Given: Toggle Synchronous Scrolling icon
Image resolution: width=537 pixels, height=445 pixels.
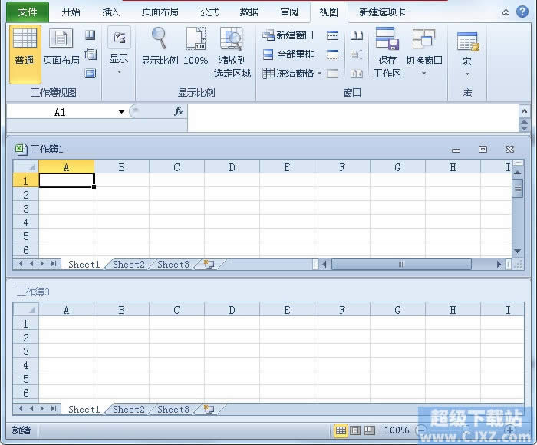Looking at the screenshot, I should point(357,54).
